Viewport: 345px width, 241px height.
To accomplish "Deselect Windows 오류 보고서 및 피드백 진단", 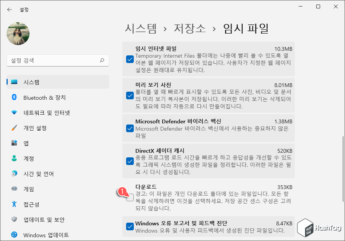I will coord(130,226).
